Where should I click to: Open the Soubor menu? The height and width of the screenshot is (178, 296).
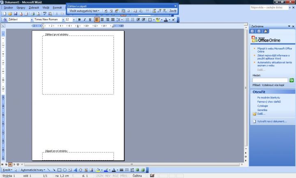pos(9,7)
